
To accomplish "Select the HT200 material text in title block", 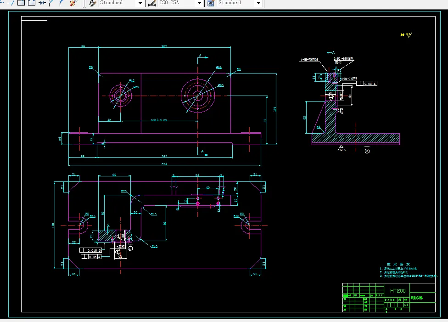I will [x=398, y=291].
